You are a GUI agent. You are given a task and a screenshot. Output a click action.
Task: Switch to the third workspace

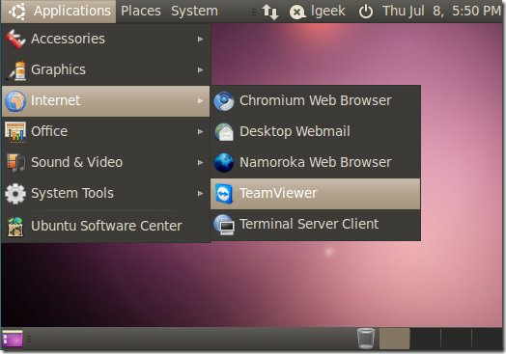(x=456, y=339)
